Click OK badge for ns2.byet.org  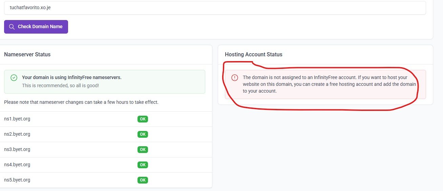(x=143, y=134)
